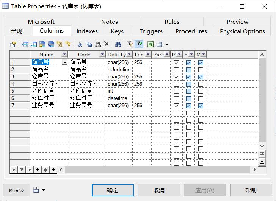The image size is (276, 201).
Task: Open the Procedures tab
Action: click(191, 31)
